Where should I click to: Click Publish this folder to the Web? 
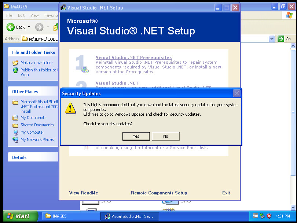point(39,72)
